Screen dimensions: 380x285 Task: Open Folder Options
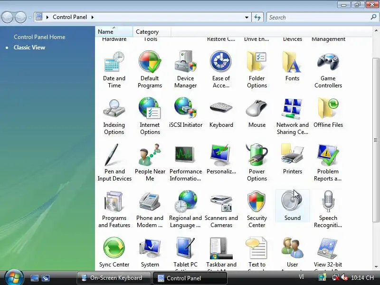(x=257, y=70)
